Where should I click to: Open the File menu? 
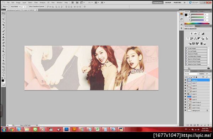click(x=8, y=2)
